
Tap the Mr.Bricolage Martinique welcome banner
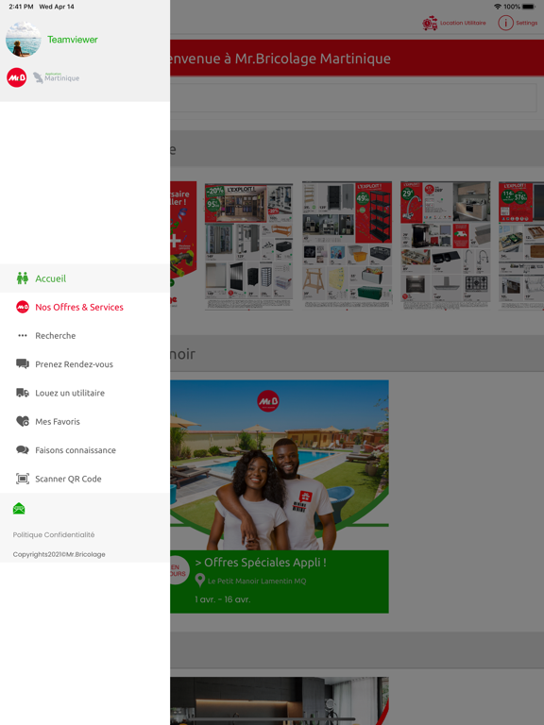pyautogui.click(x=357, y=59)
